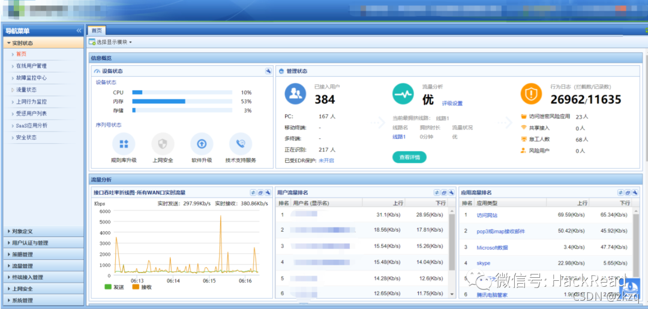648x309 pixels.
Task: Sort by 上行 column in 用户流量排名
Action: [383, 203]
